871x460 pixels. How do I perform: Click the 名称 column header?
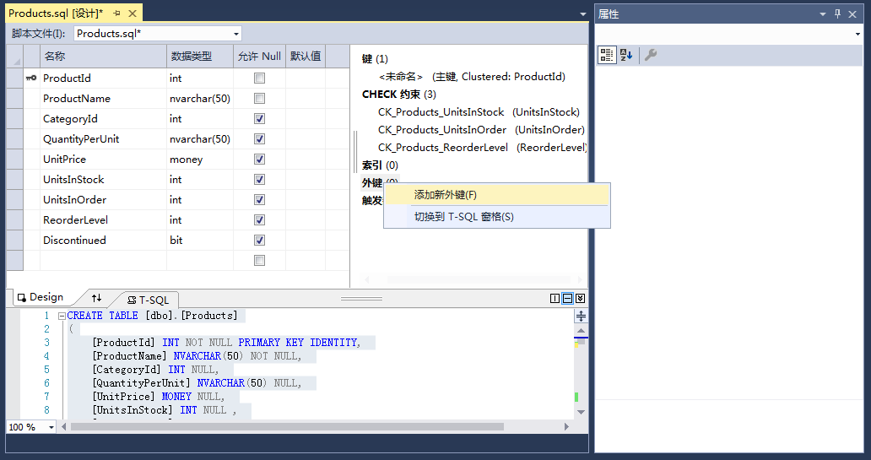pos(103,56)
